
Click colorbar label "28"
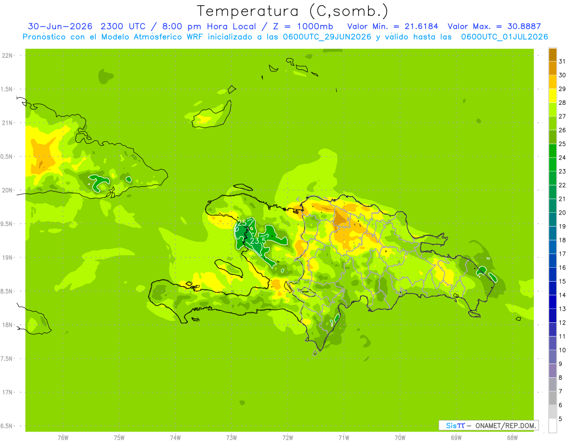(x=563, y=102)
